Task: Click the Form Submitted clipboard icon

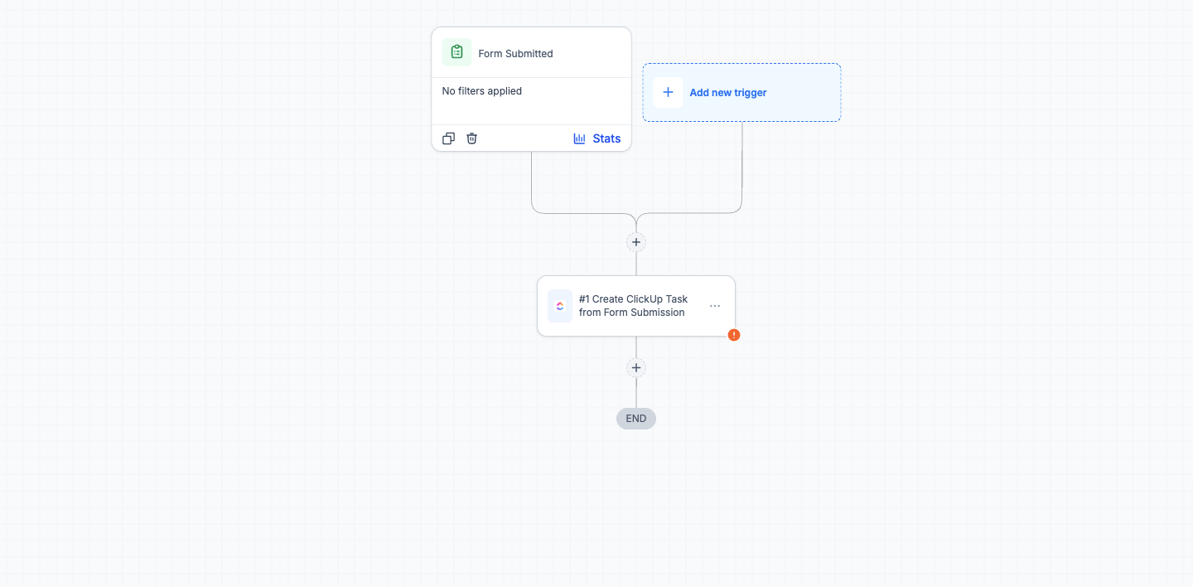Action: tap(456, 52)
